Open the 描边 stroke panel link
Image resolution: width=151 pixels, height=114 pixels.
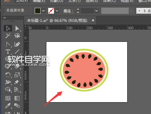[x=68, y=11]
